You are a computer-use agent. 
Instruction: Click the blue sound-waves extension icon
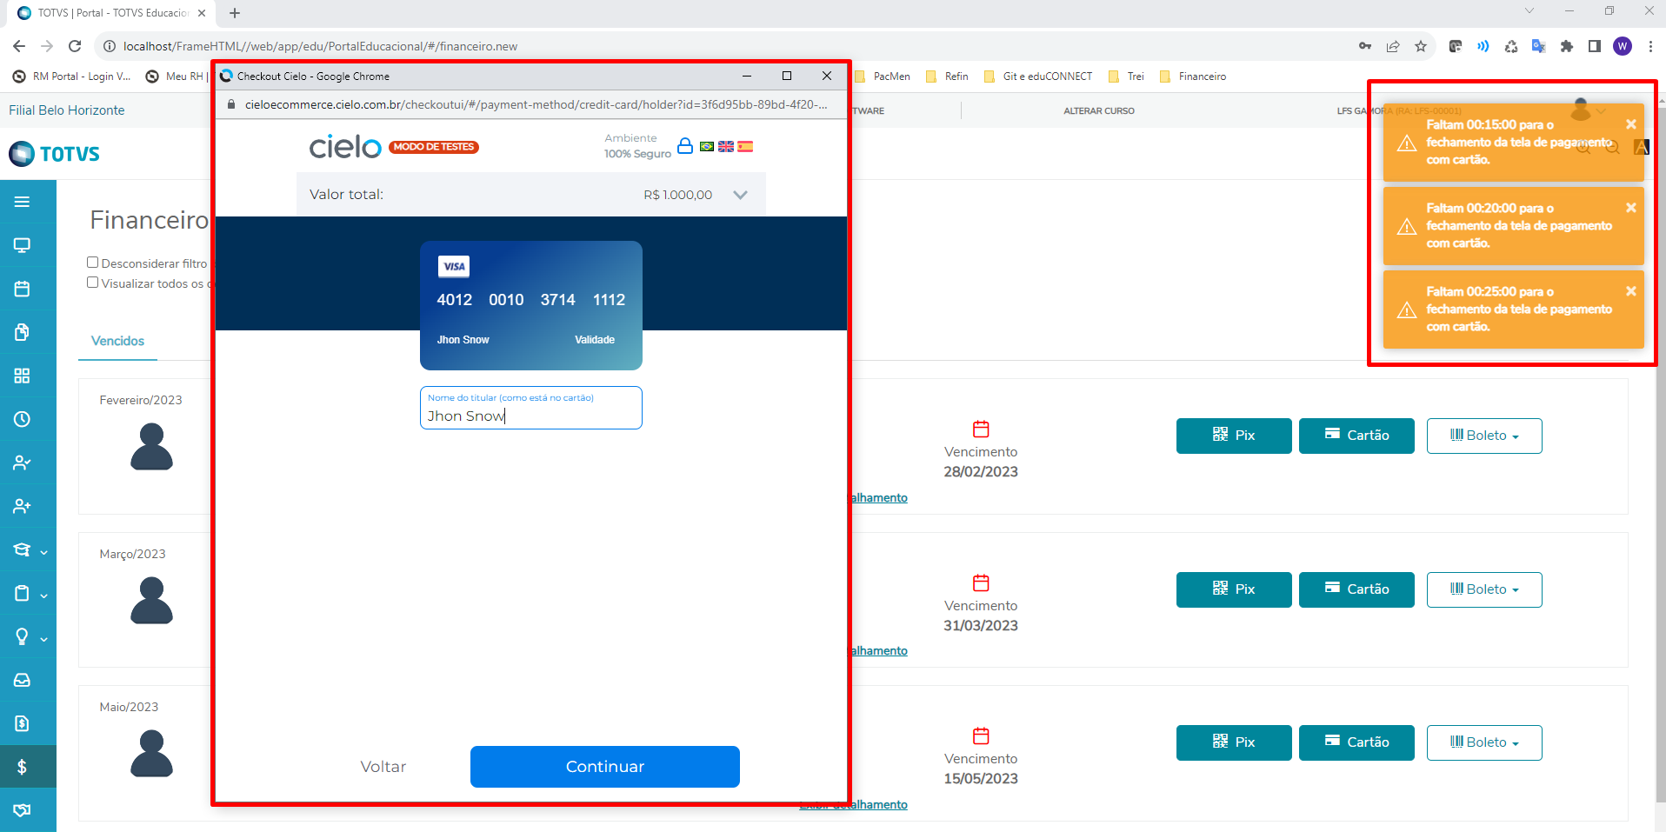click(1483, 46)
